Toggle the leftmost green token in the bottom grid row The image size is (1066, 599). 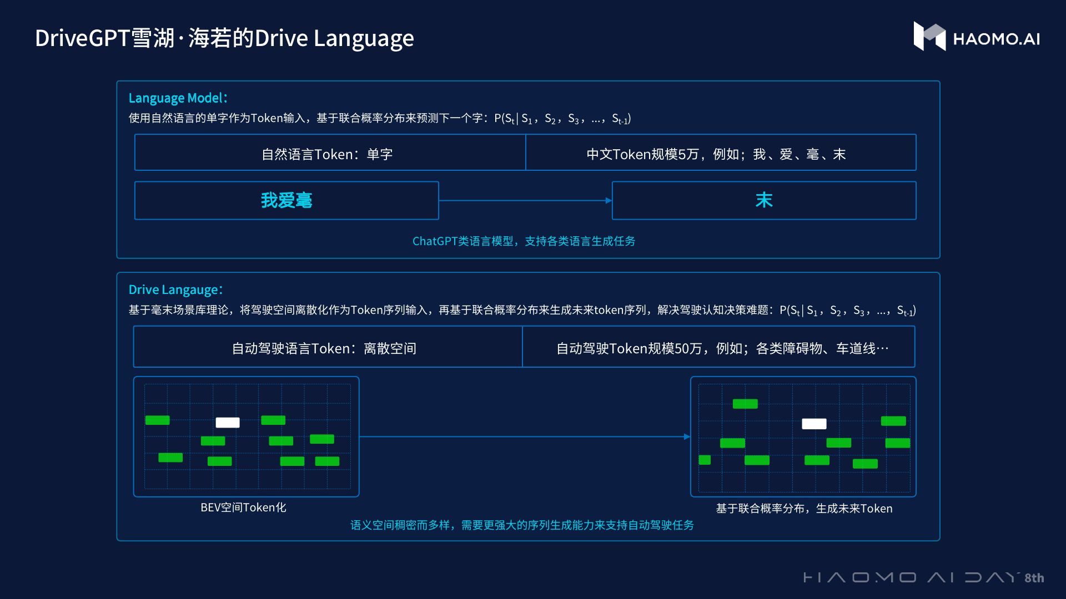tap(172, 458)
